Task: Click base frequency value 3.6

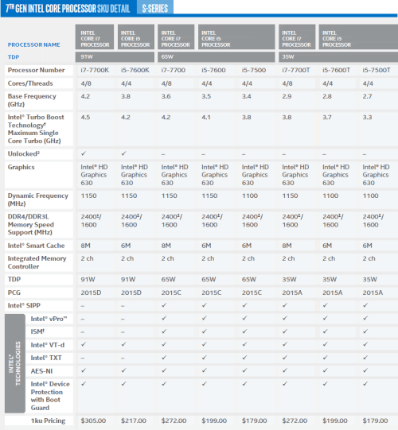Action: [166, 96]
